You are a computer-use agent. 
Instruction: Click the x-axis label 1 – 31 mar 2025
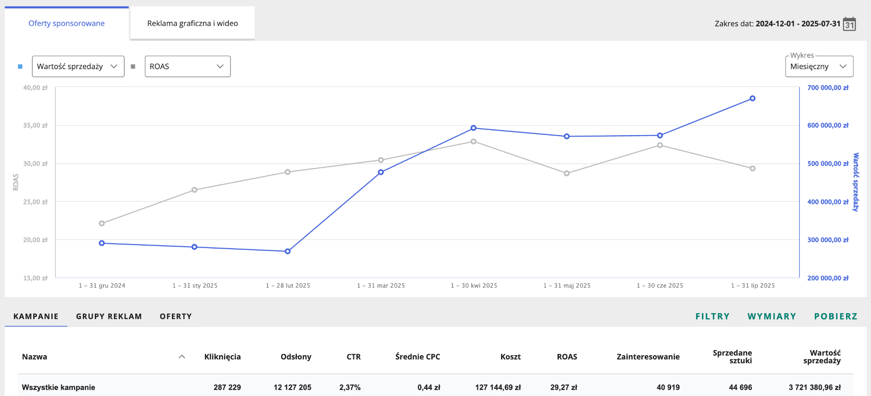381,286
